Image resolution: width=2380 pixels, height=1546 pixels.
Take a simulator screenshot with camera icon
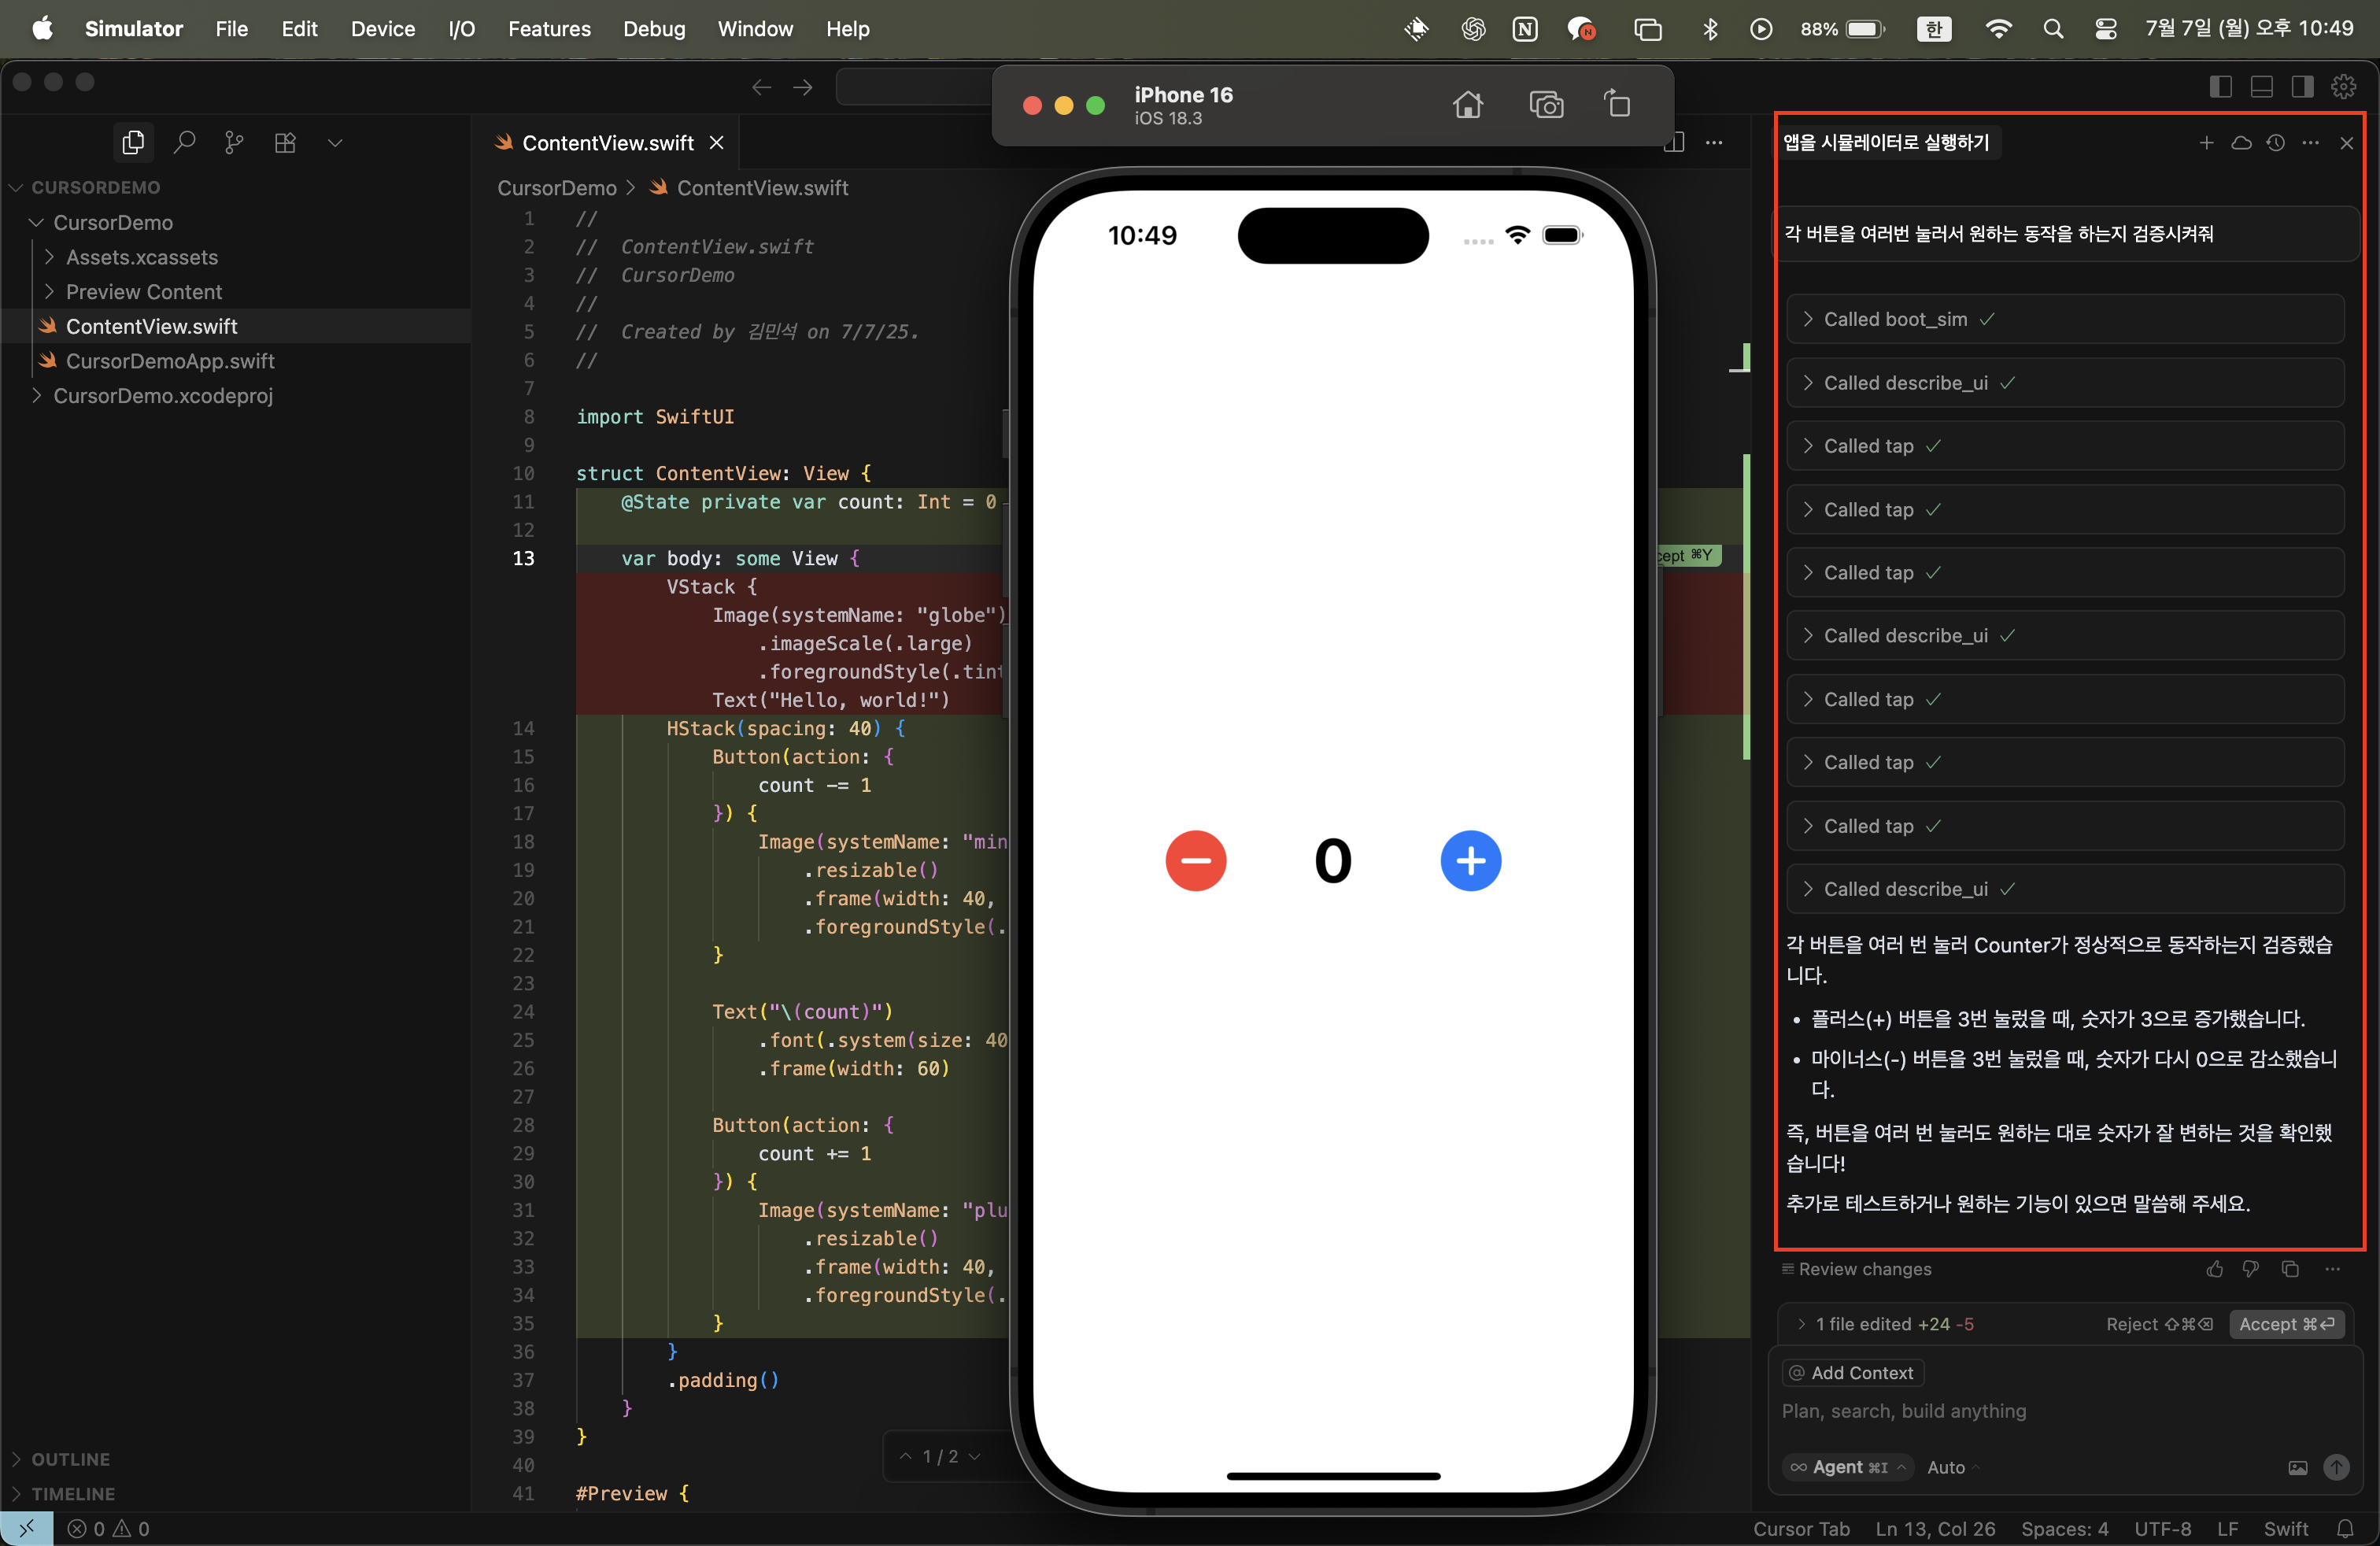coord(1545,105)
